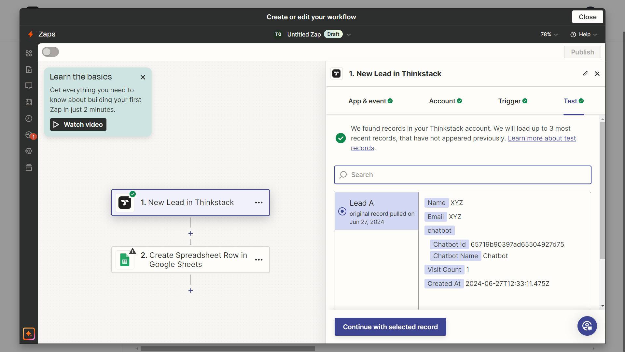
Task: Click the add step plus button below trigger
Action: coord(190,233)
